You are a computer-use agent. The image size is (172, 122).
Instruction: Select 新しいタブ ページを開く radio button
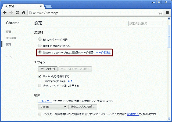[x=40, y=39]
